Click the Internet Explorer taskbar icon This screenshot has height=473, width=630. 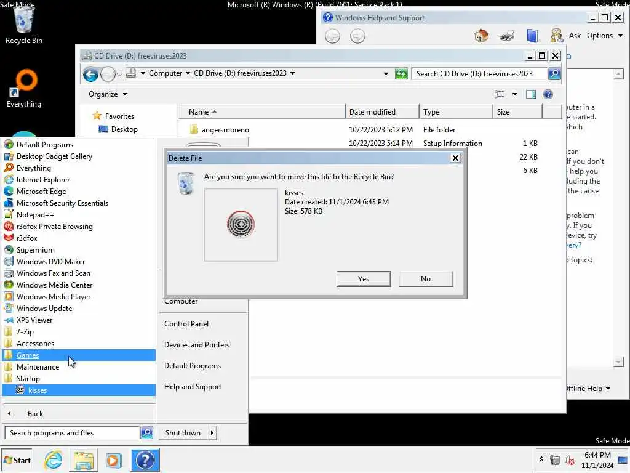(x=54, y=460)
